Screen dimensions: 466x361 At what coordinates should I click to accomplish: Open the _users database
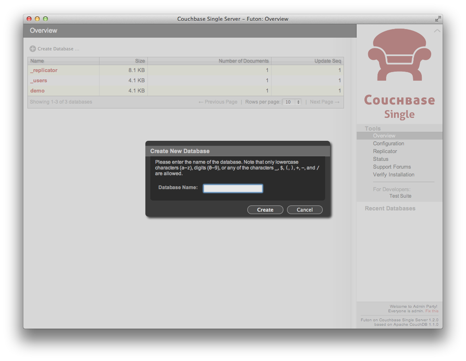[x=38, y=81]
